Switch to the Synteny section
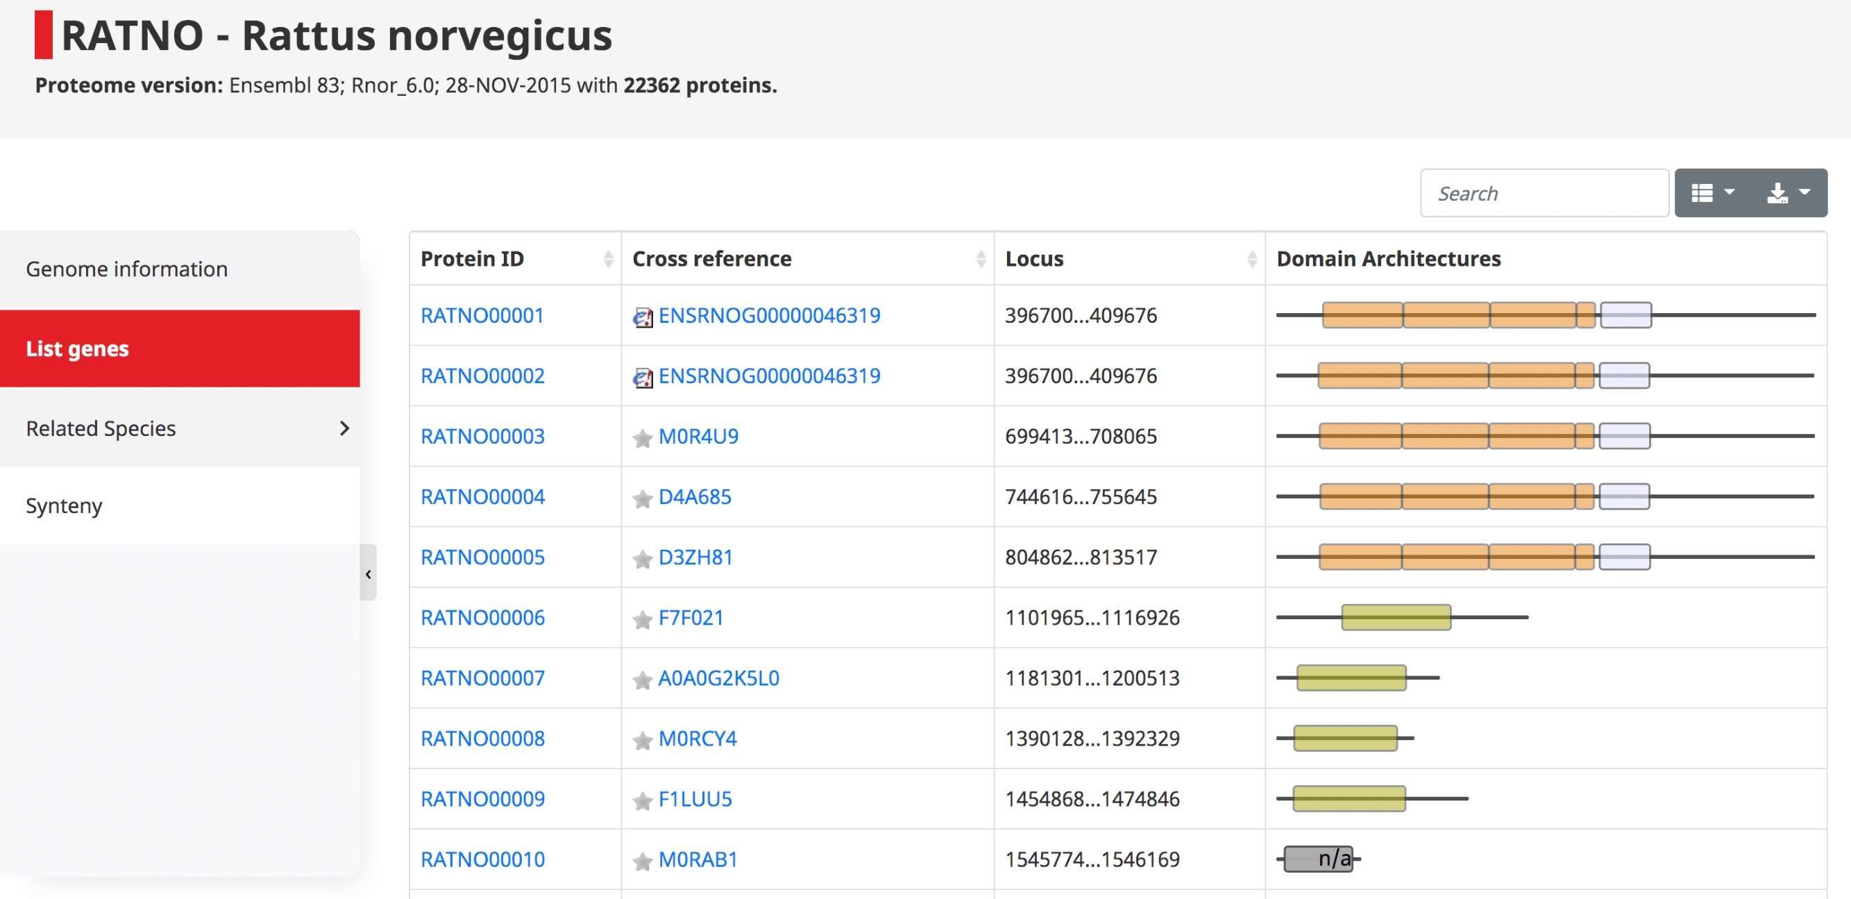Image resolution: width=1851 pixels, height=899 pixels. [64, 505]
